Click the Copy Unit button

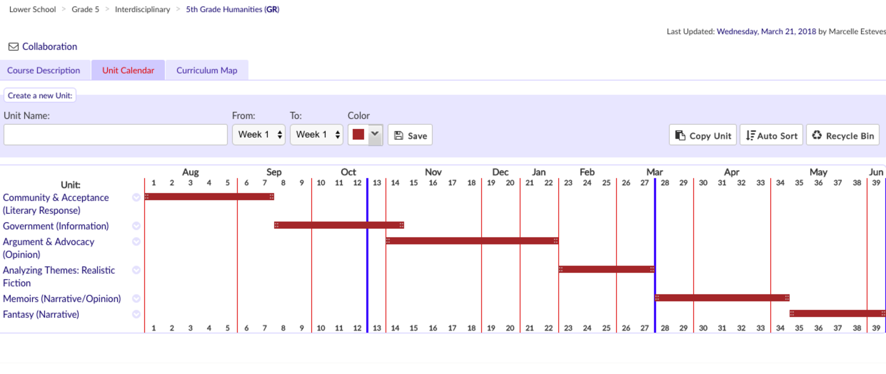[703, 136]
